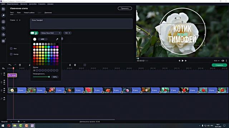Open the 16:9 aspect ratio dropdown
This screenshot has width=229, height=128.
[x=216, y=61]
